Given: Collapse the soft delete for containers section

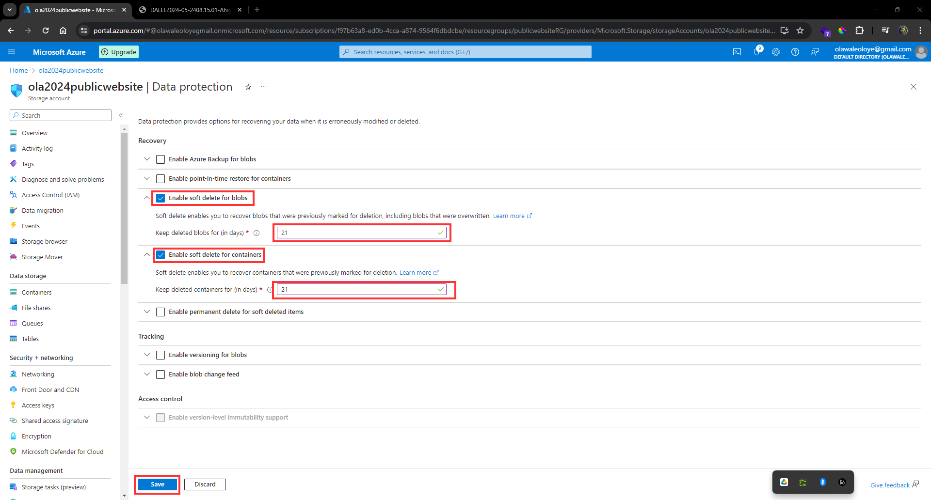Looking at the screenshot, I should point(146,254).
